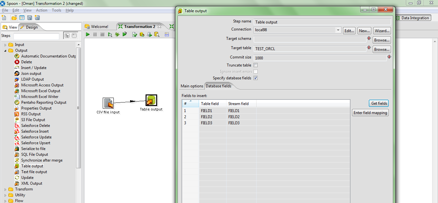Screen dimensions: 438x203
Task: Click the Save file icon
Action: pos(30,18)
